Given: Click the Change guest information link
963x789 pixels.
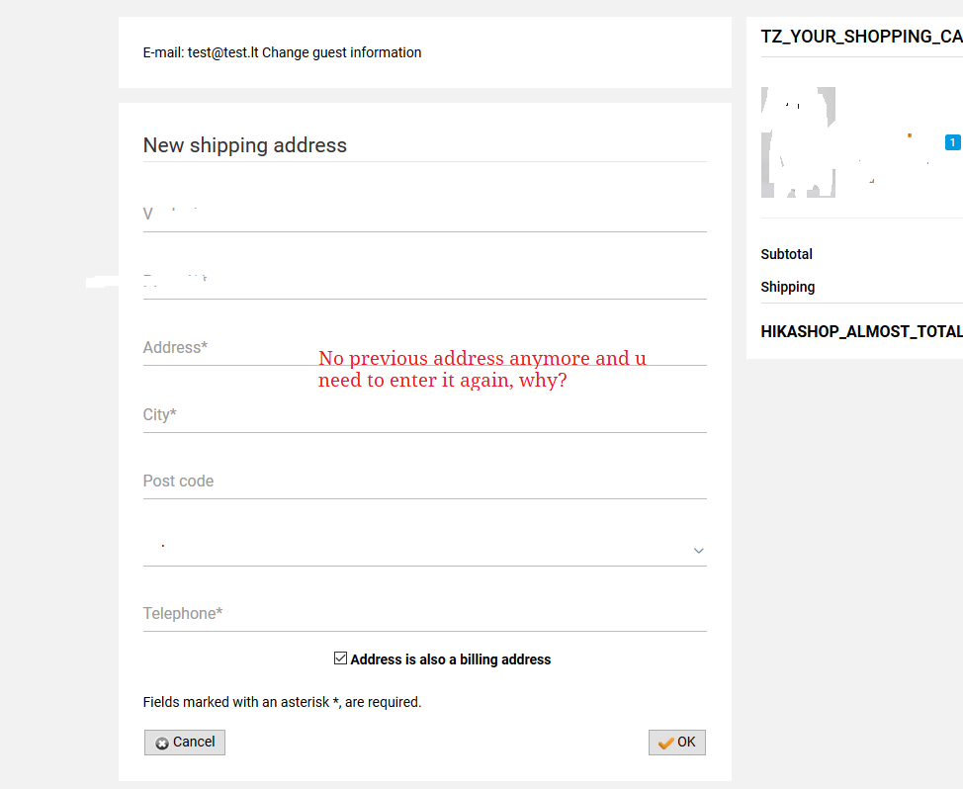Looking at the screenshot, I should pos(341,52).
